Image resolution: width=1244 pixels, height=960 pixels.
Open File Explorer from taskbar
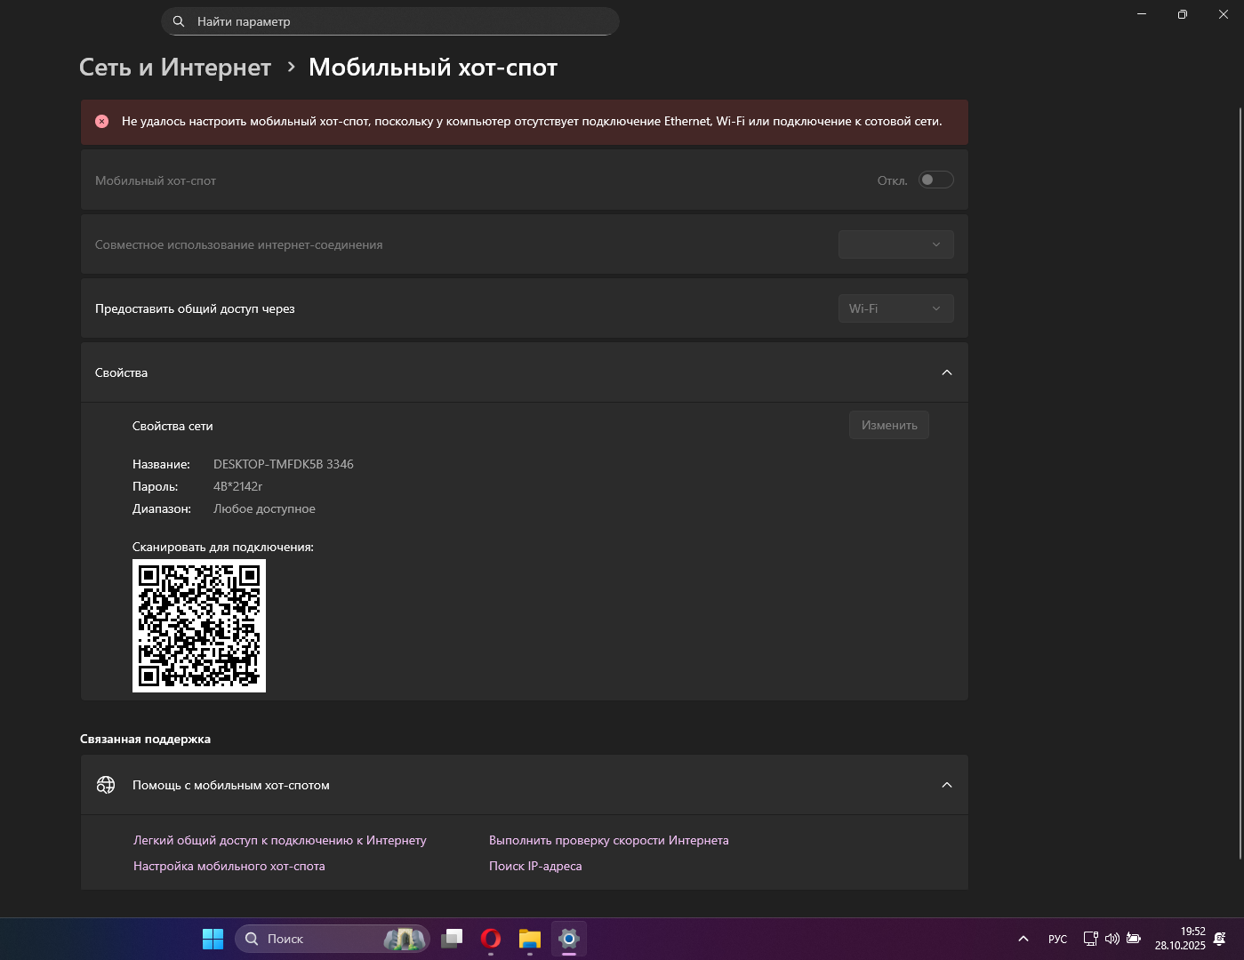click(530, 939)
